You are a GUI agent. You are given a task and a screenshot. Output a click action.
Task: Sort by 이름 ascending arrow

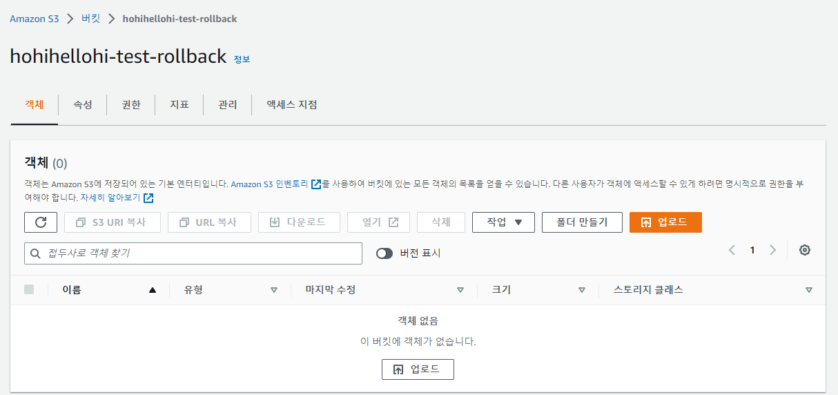(x=153, y=290)
